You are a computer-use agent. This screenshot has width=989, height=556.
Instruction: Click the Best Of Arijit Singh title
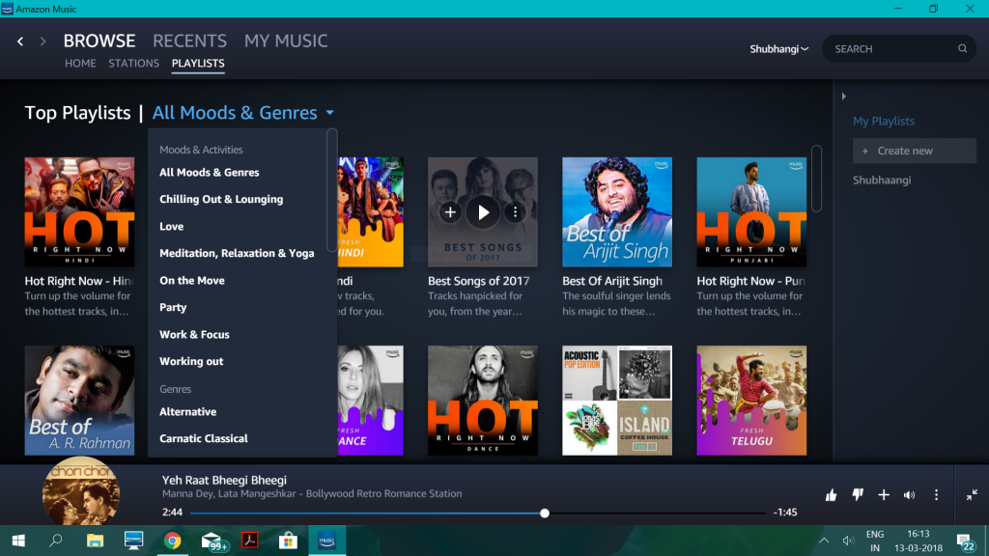pos(612,281)
